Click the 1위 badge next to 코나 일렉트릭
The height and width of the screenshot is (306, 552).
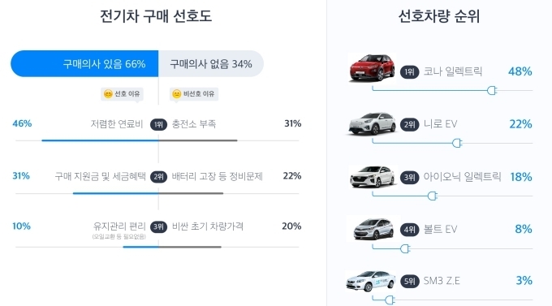(409, 72)
